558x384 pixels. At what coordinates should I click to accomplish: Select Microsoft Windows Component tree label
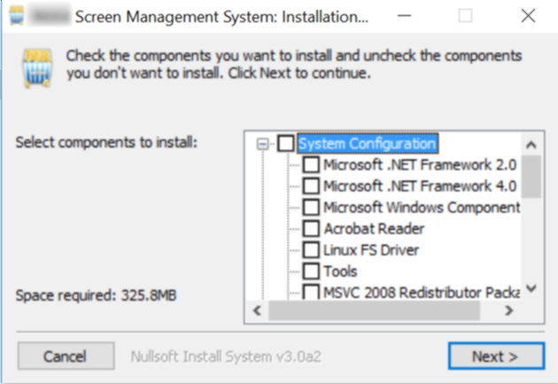(x=422, y=208)
